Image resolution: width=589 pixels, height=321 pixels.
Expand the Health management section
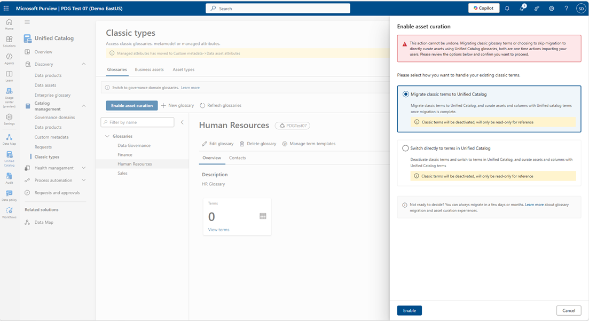click(x=83, y=167)
